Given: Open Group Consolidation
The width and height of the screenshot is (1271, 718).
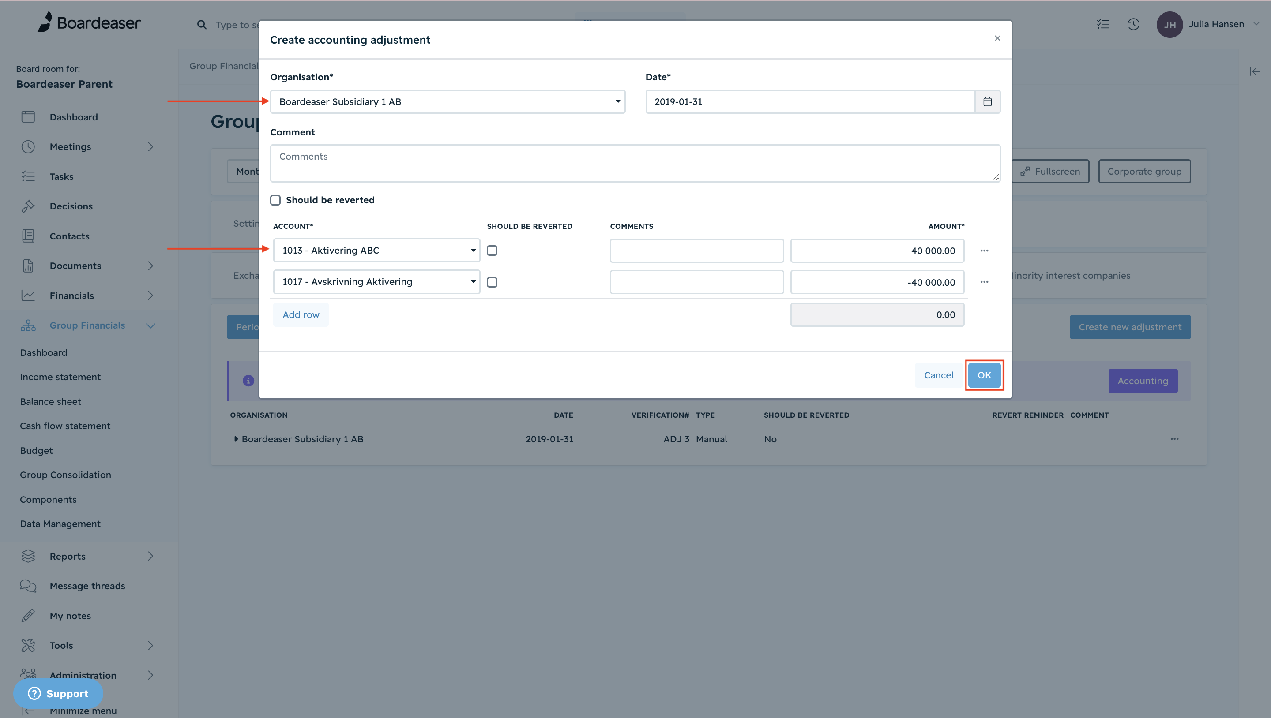Looking at the screenshot, I should [65, 475].
